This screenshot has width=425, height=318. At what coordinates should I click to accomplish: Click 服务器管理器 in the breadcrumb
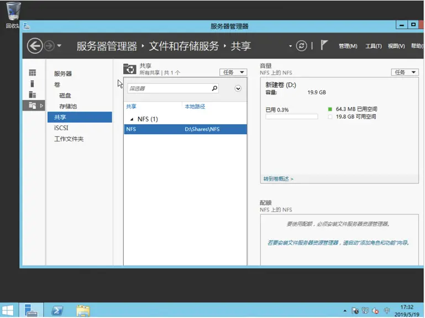click(x=107, y=46)
